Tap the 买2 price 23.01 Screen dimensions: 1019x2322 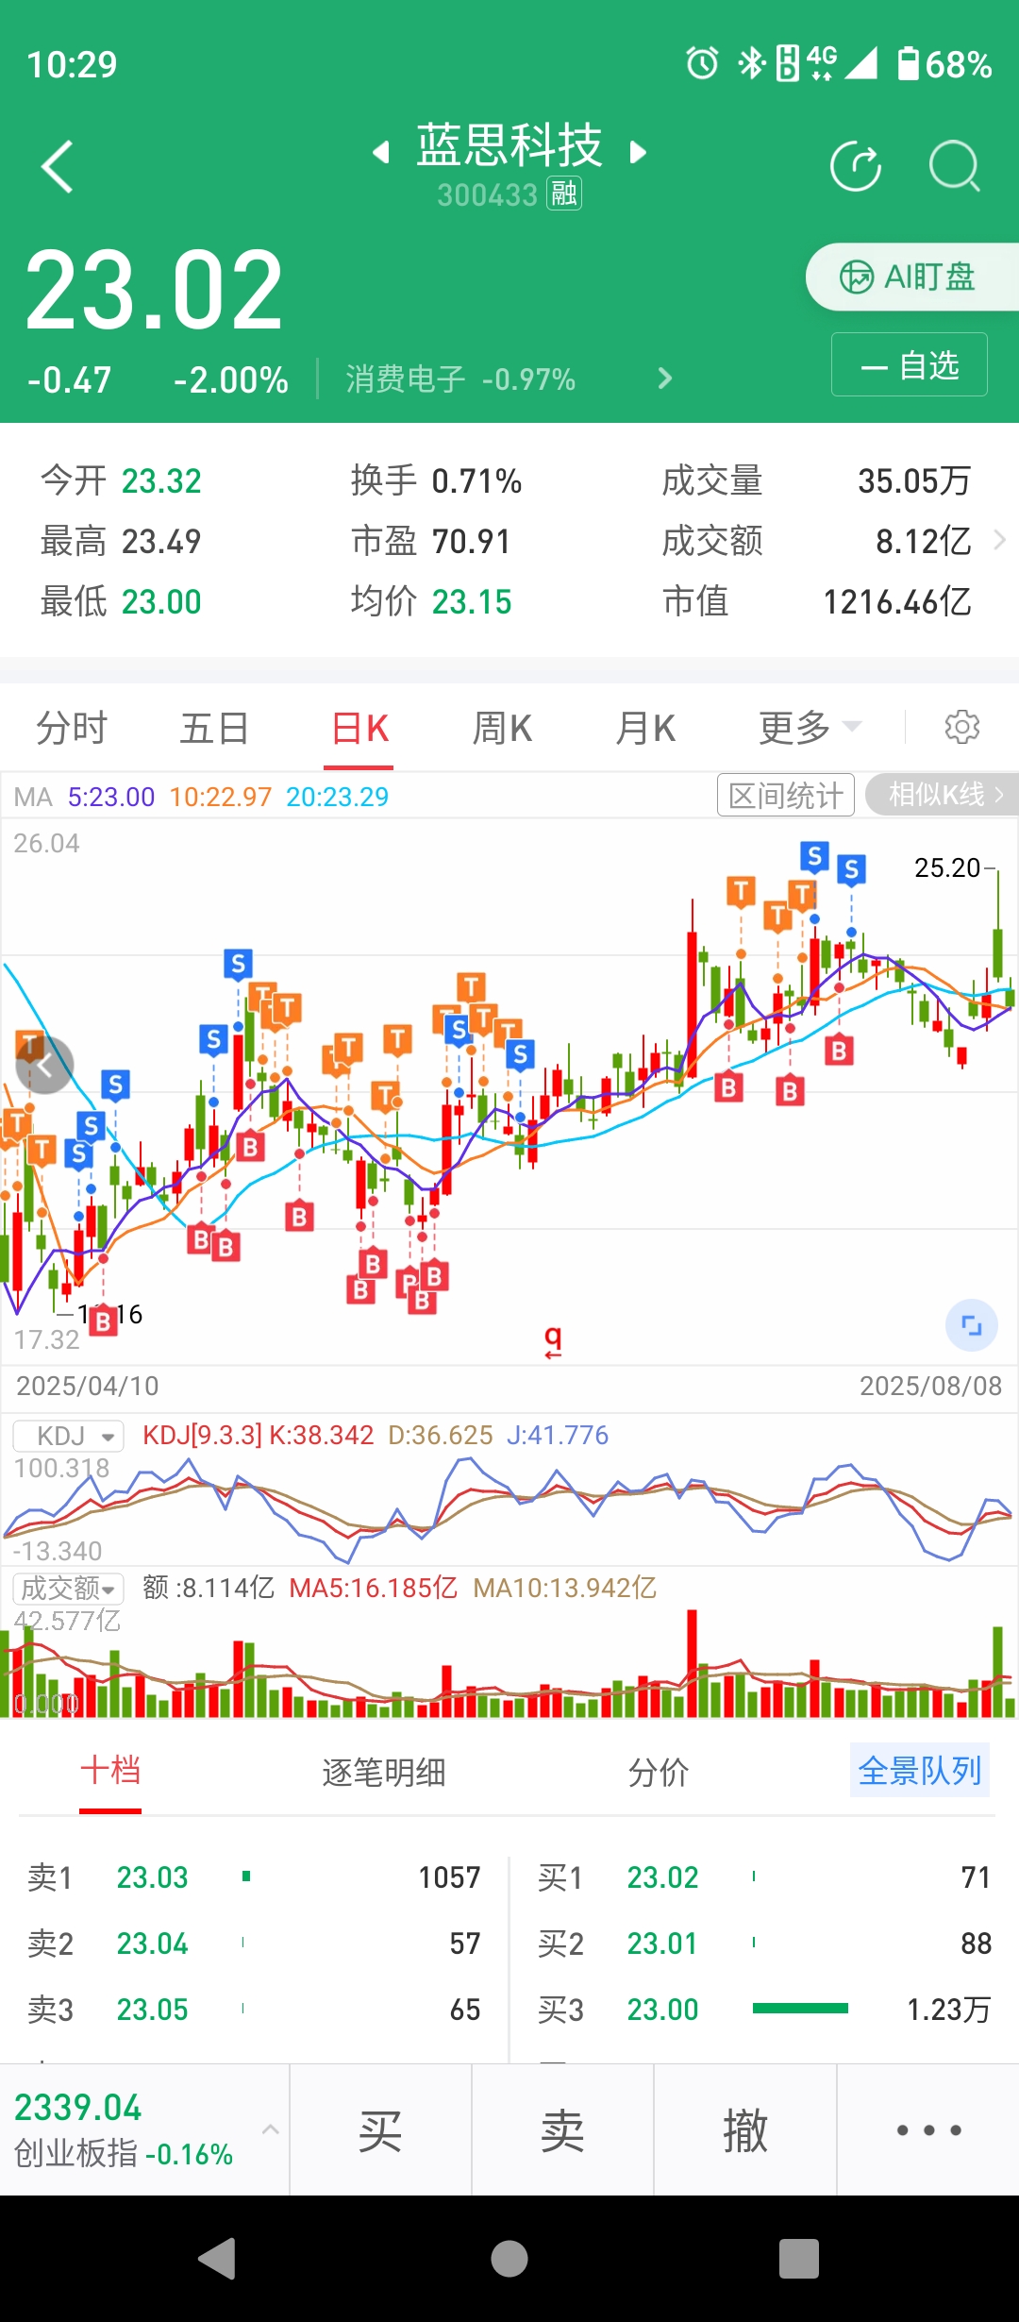tap(662, 1943)
